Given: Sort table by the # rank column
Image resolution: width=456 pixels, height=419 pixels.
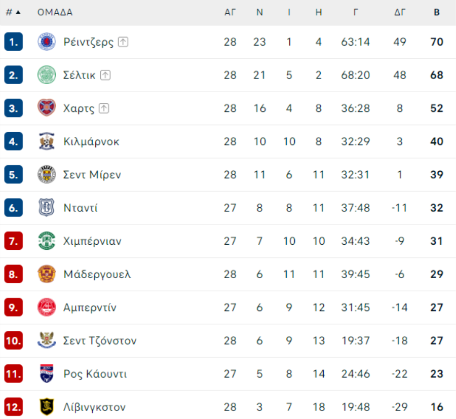Looking at the screenshot, I should click(x=13, y=12).
